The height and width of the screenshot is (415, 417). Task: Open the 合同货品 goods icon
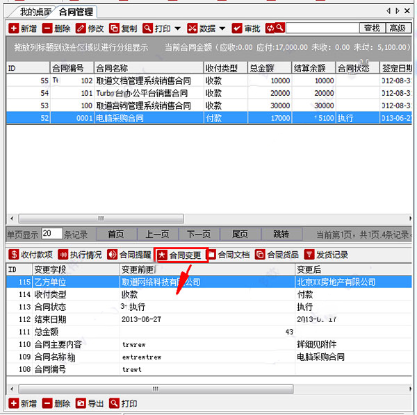[260, 255]
